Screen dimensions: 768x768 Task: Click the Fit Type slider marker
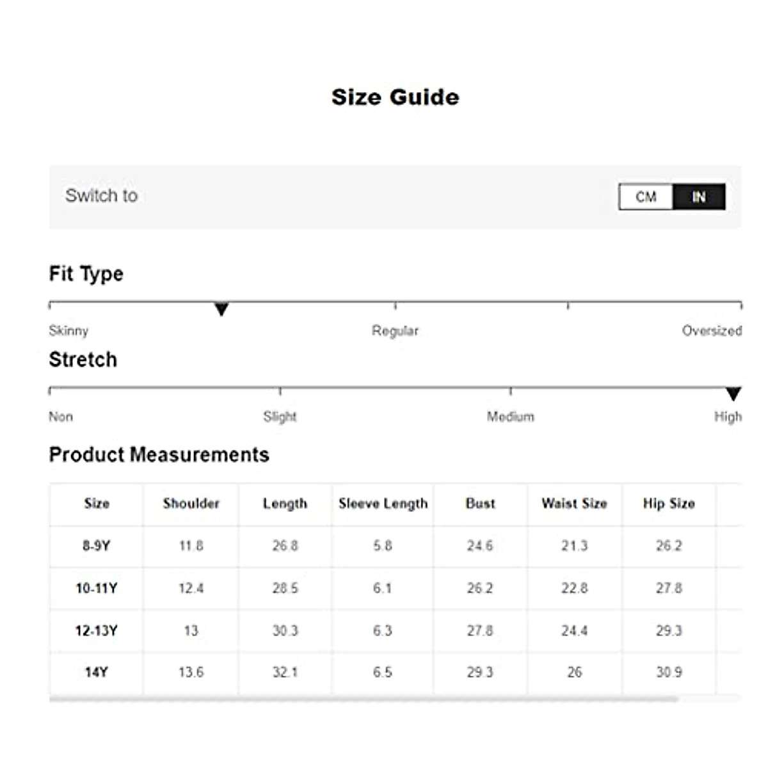(221, 310)
